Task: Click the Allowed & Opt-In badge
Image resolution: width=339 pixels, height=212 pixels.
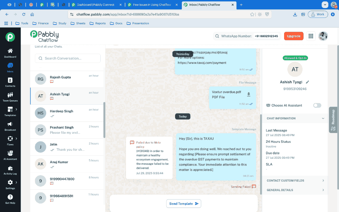Action: [x=296, y=58]
